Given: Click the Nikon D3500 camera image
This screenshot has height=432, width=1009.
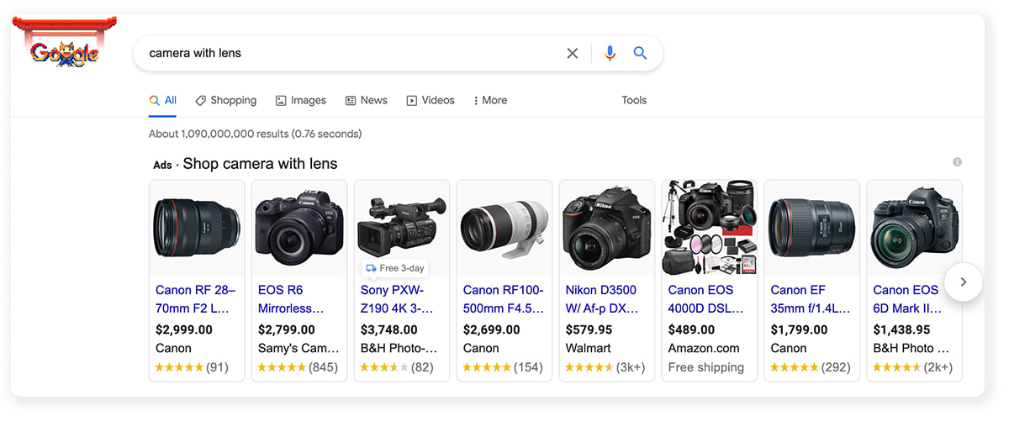Looking at the screenshot, I should [607, 227].
